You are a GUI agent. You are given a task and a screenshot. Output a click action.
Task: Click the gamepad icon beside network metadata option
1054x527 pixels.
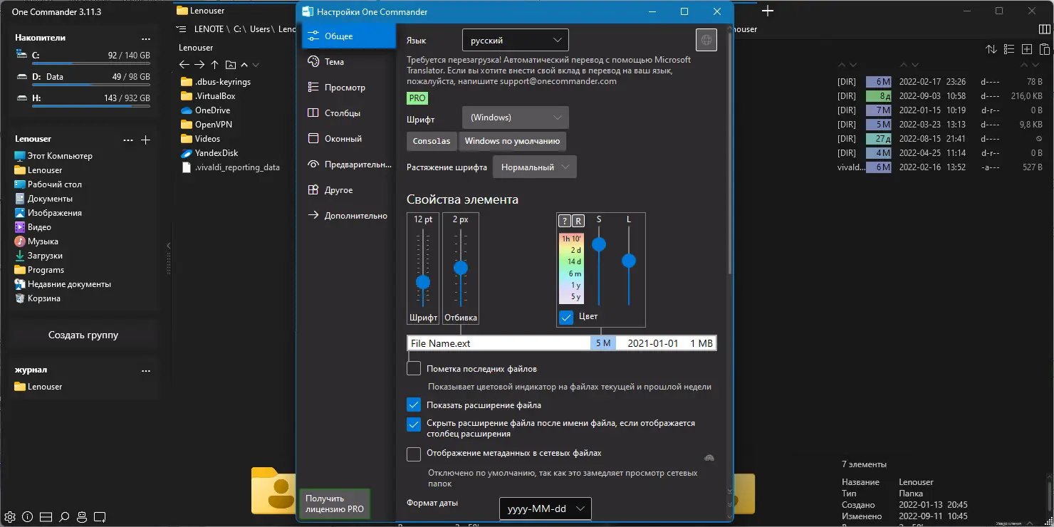point(709,458)
